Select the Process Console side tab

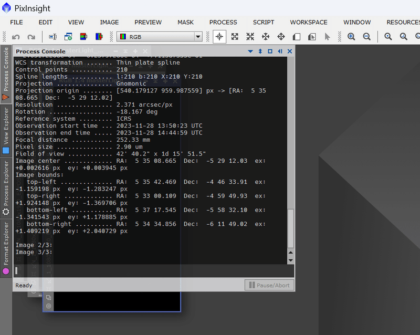click(x=6, y=74)
